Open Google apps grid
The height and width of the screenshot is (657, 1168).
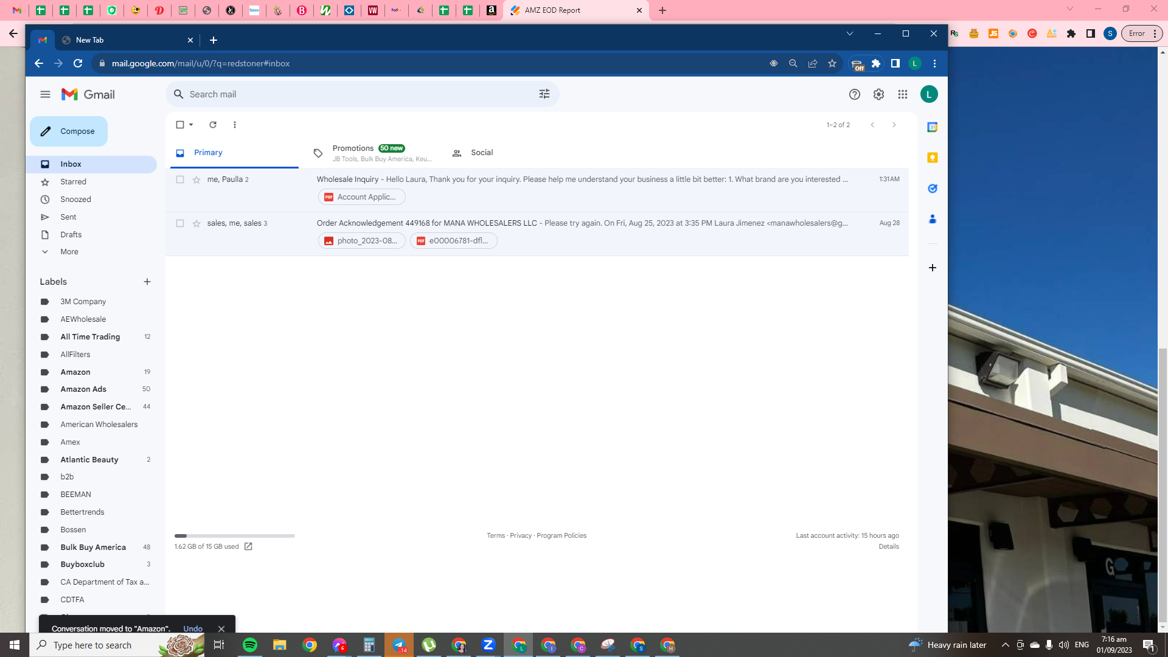(x=903, y=94)
